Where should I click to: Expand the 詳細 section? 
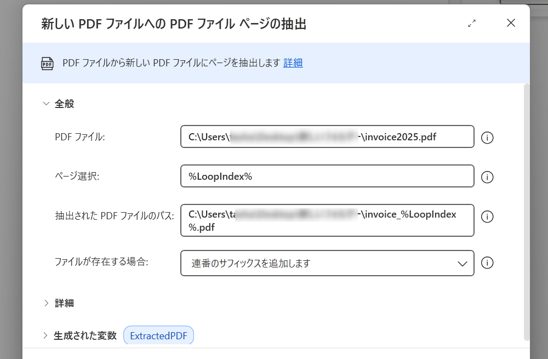(x=47, y=303)
